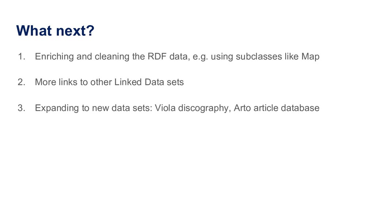Click the word 'Map' ending first item
374x210 pixels.
[310, 57]
